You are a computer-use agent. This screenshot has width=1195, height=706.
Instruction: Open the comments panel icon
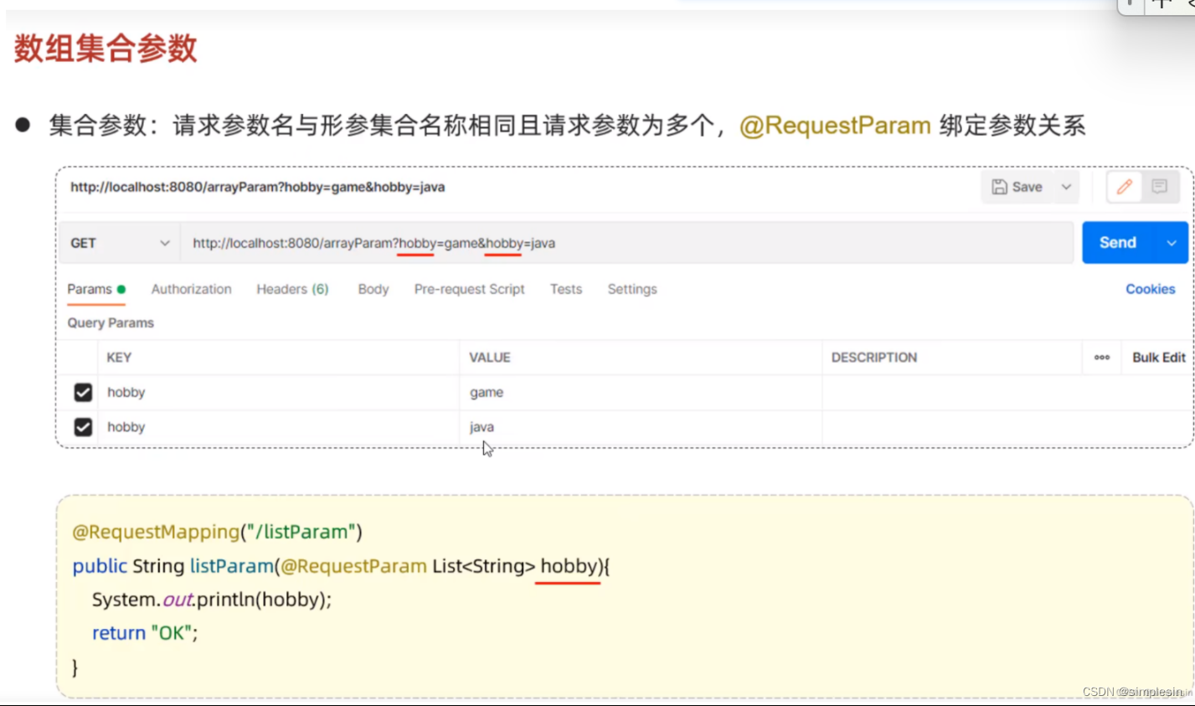[x=1159, y=187]
